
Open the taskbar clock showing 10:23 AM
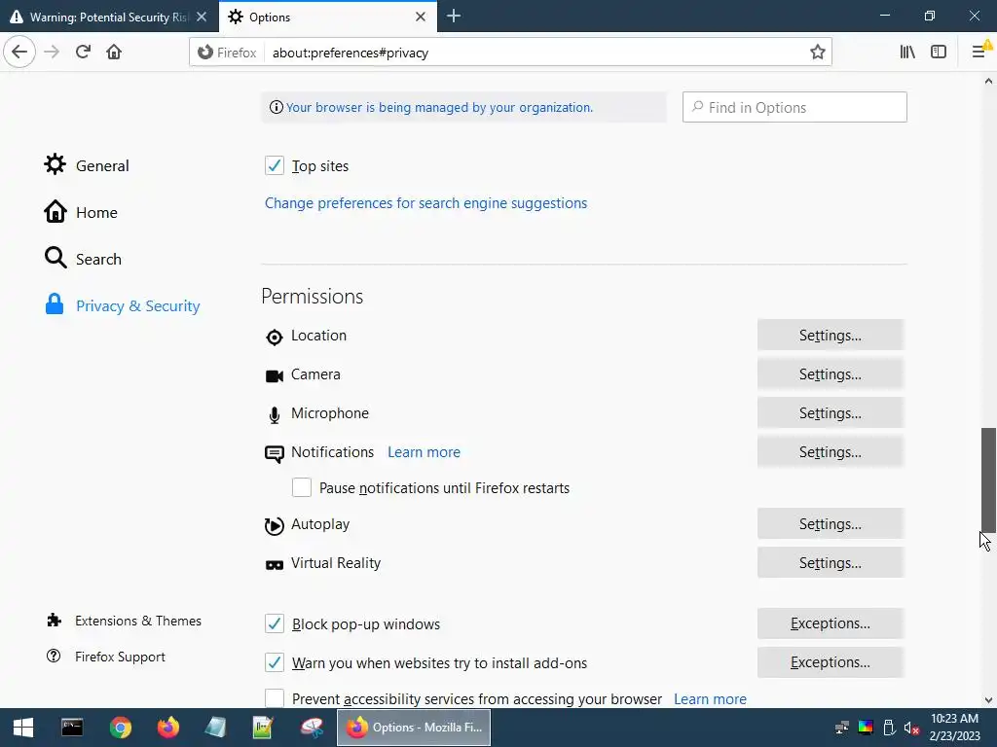[954, 728]
